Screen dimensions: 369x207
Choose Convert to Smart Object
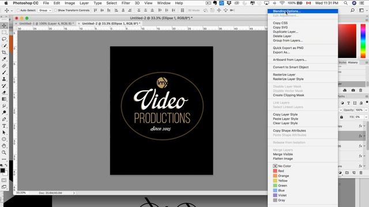point(303,67)
